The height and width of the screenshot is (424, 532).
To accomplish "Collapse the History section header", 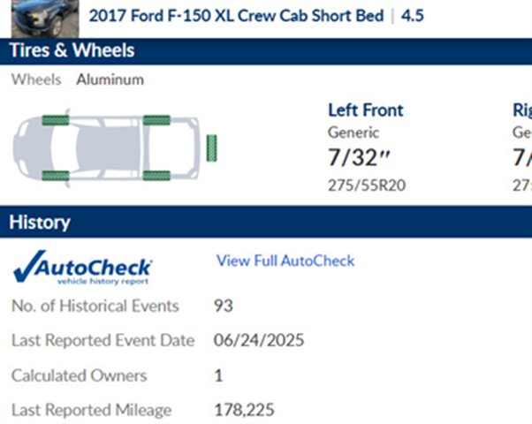I will pyautogui.click(x=266, y=223).
